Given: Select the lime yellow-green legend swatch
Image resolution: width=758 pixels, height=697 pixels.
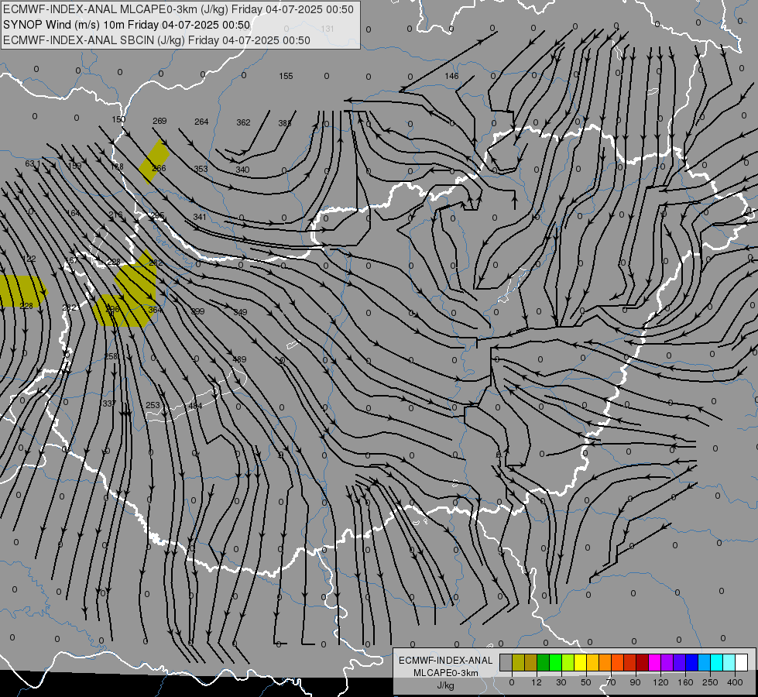Looking at the screenshot, I should [x=568, y=662].
